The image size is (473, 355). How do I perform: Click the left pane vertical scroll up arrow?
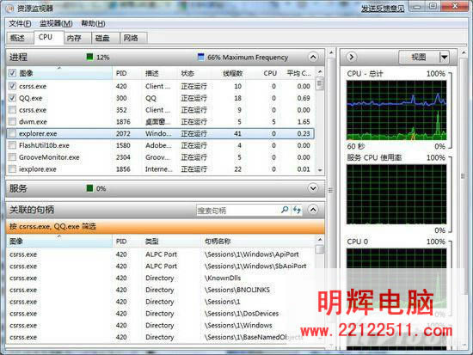tap(331, 53)
